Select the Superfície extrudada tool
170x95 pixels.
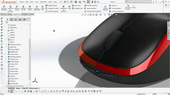[4, 8]
